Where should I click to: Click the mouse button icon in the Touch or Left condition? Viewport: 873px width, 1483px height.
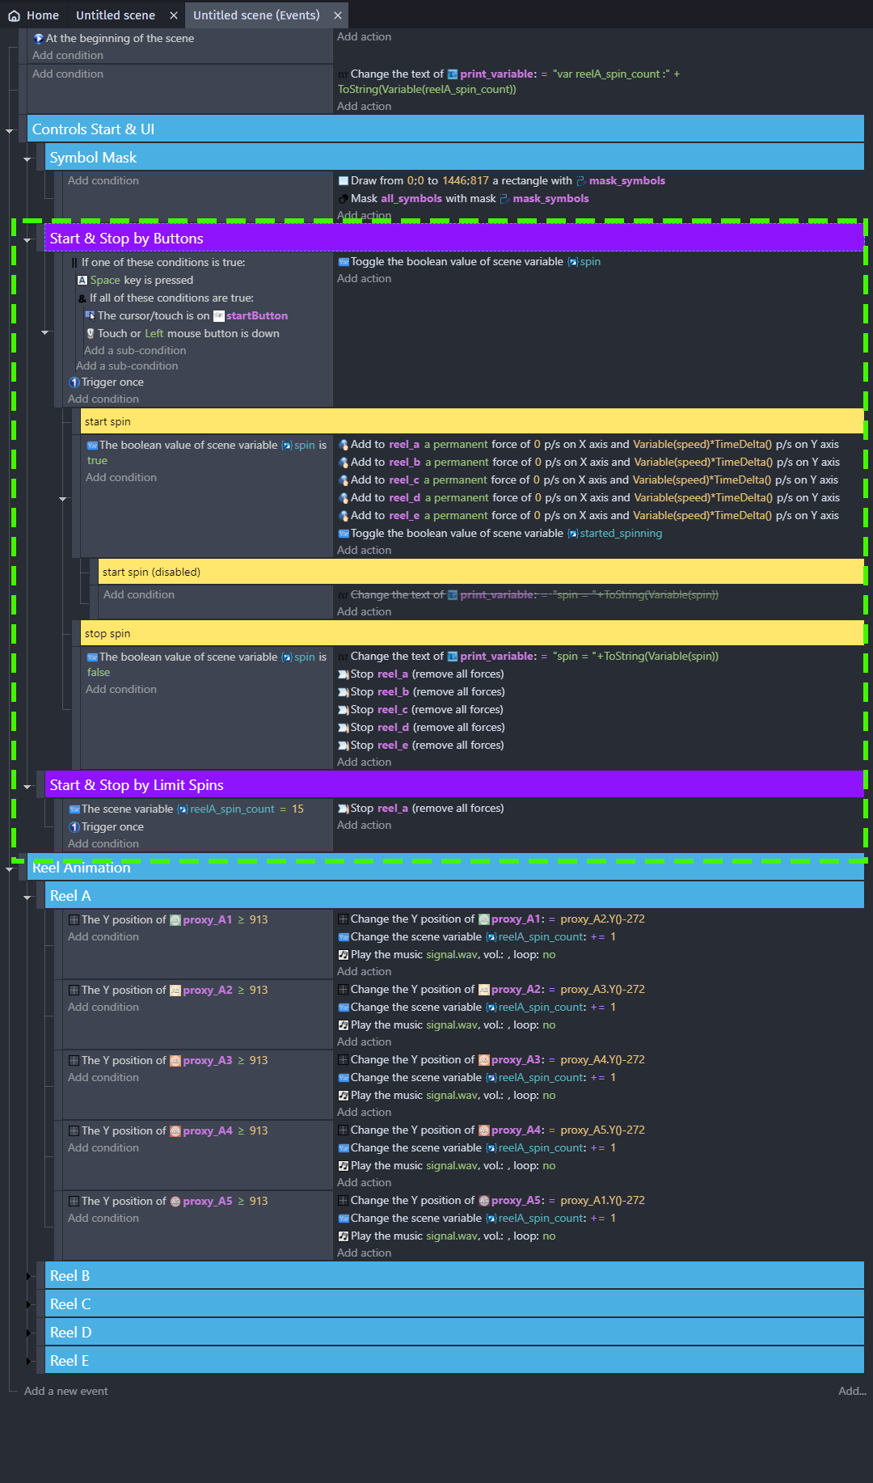click(91, 334)
